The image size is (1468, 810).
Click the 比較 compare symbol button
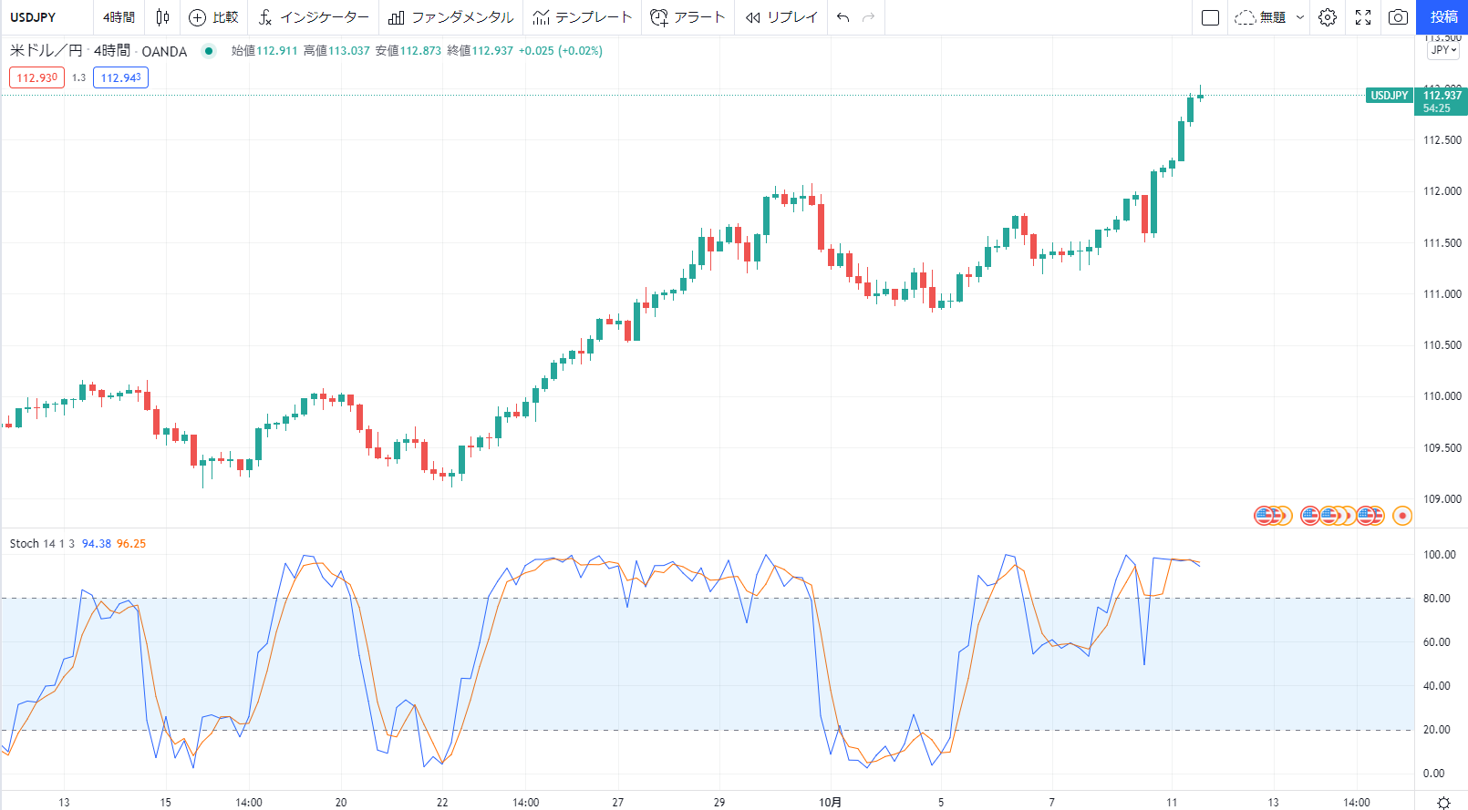tap(213, 17)
